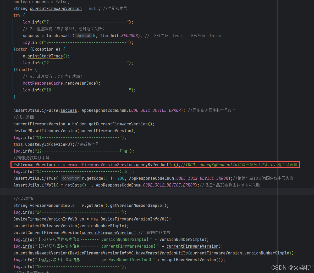Click the '//夸服务获取版本号' comment
The image size is (314, 273).
tap(31, 158)
